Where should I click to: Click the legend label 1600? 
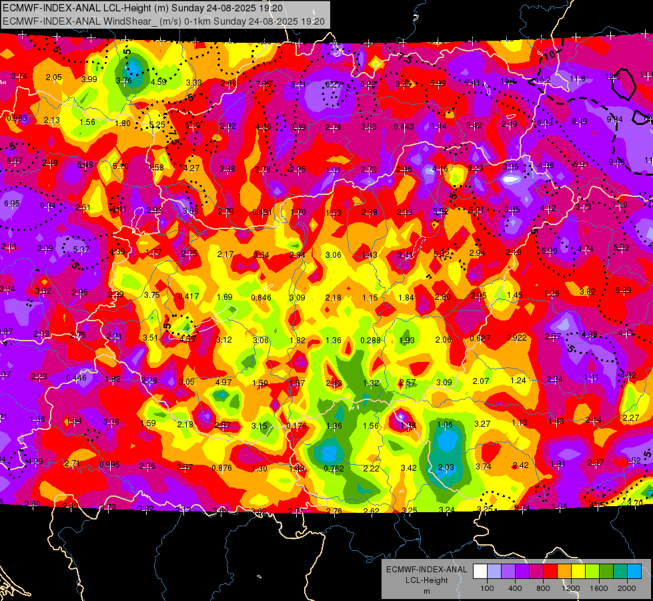point(599,588)
